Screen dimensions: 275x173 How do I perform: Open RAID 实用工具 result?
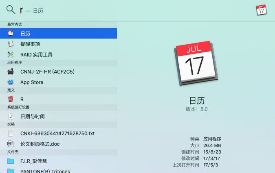[36, 54]
